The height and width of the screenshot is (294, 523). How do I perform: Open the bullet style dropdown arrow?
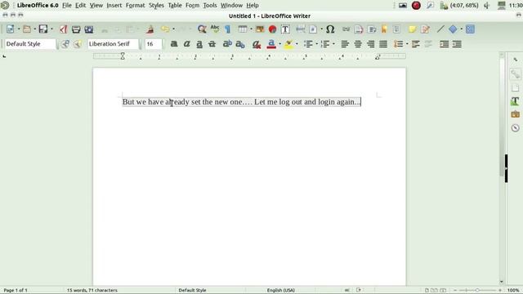point(316,44)
